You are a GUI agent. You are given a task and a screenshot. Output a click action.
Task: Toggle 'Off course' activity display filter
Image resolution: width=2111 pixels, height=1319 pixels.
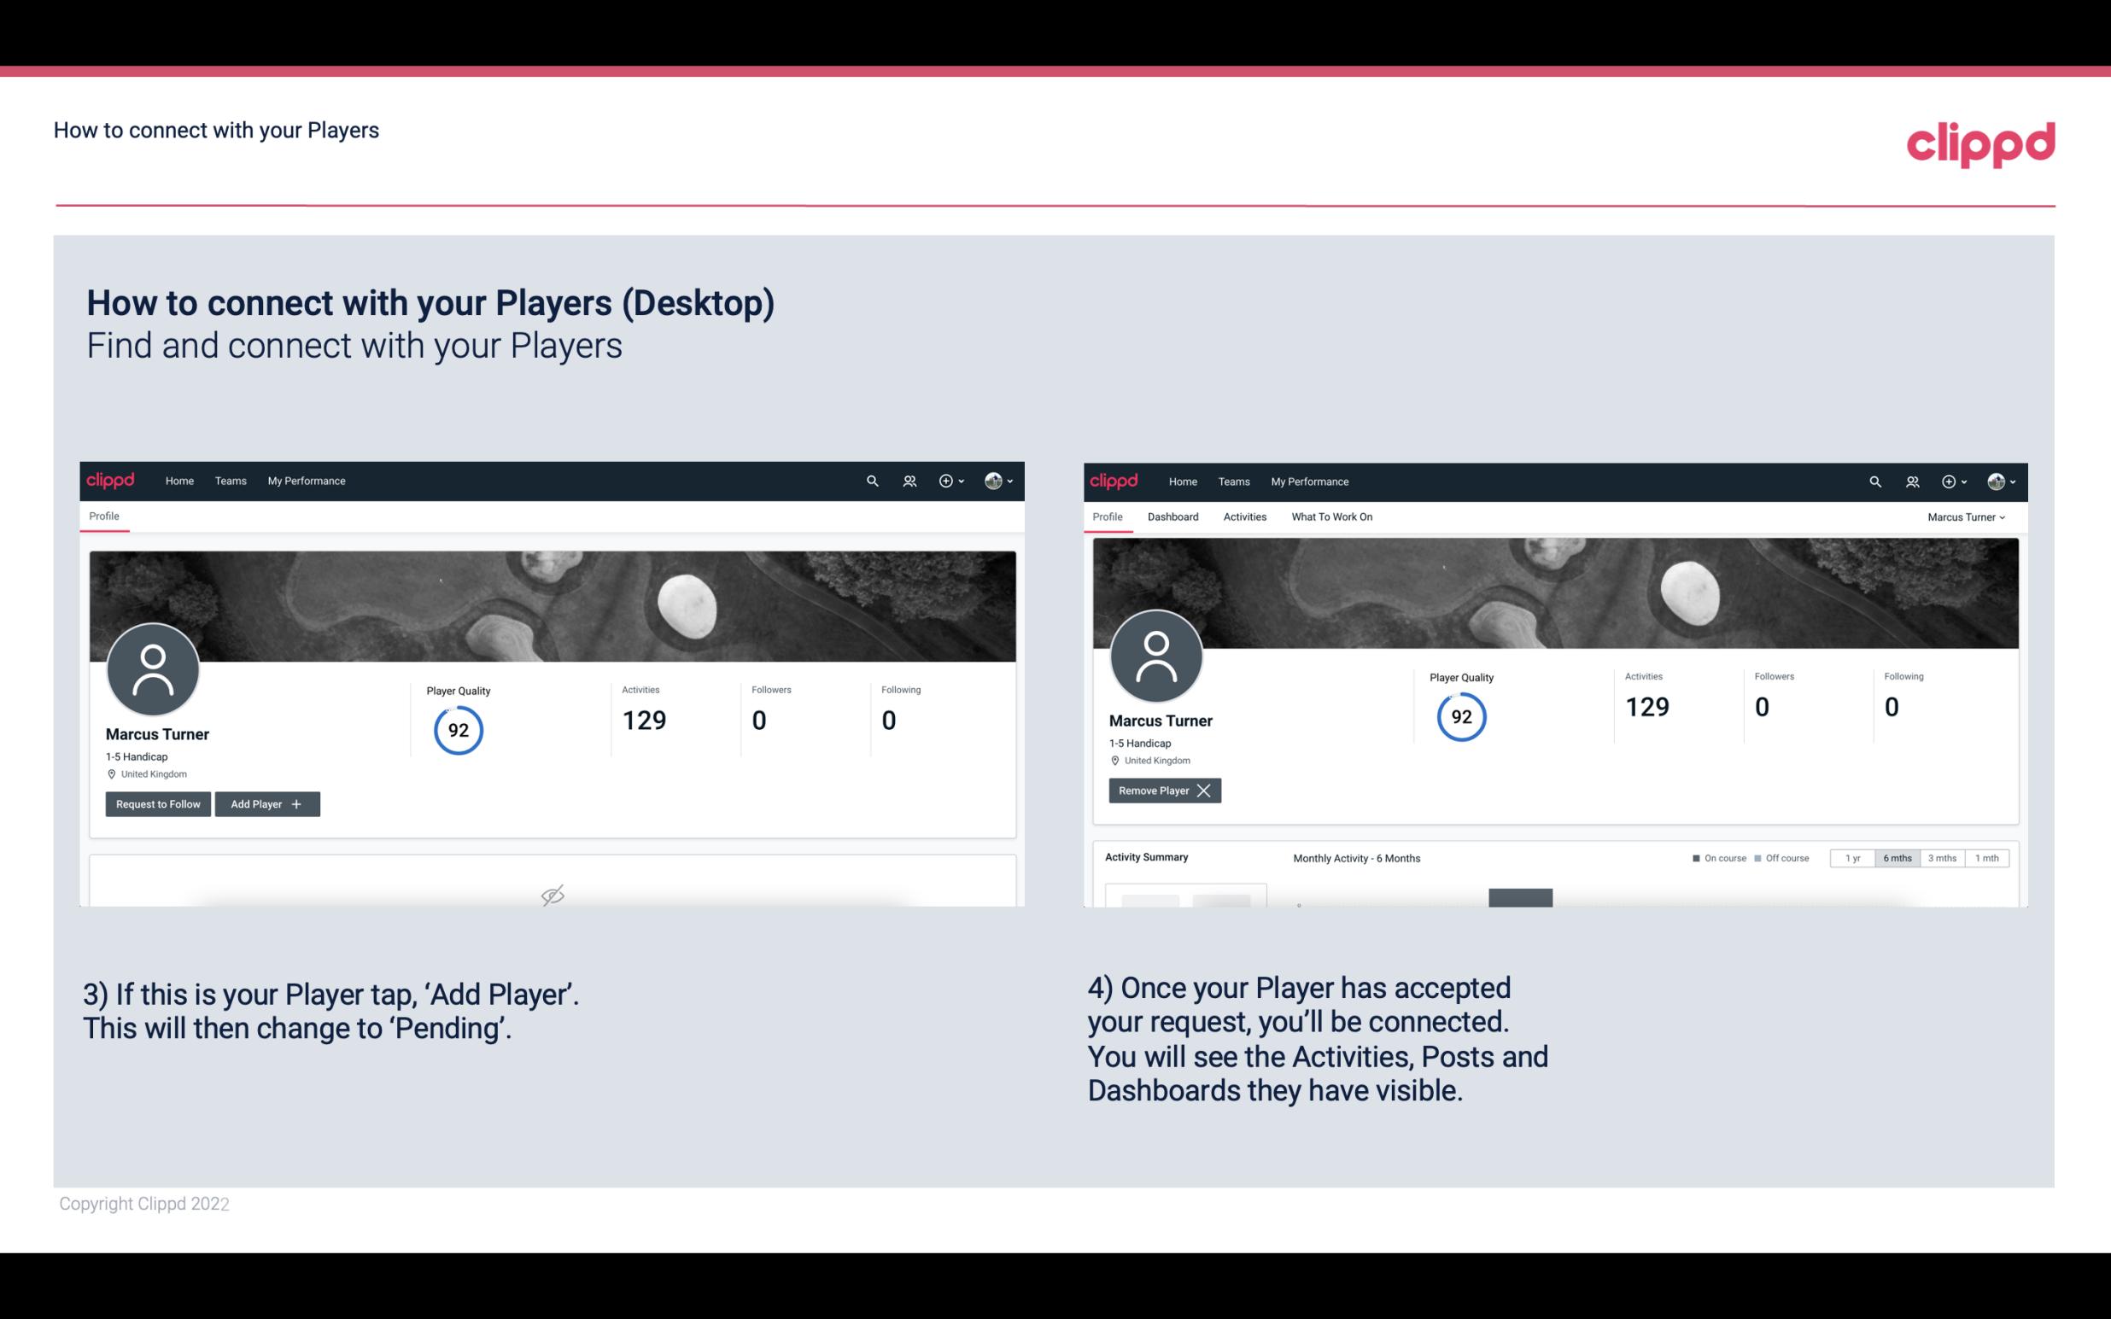(1778, 857)
